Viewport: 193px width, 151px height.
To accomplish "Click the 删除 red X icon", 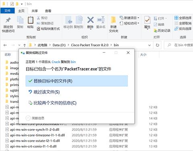I will point(90,20).
